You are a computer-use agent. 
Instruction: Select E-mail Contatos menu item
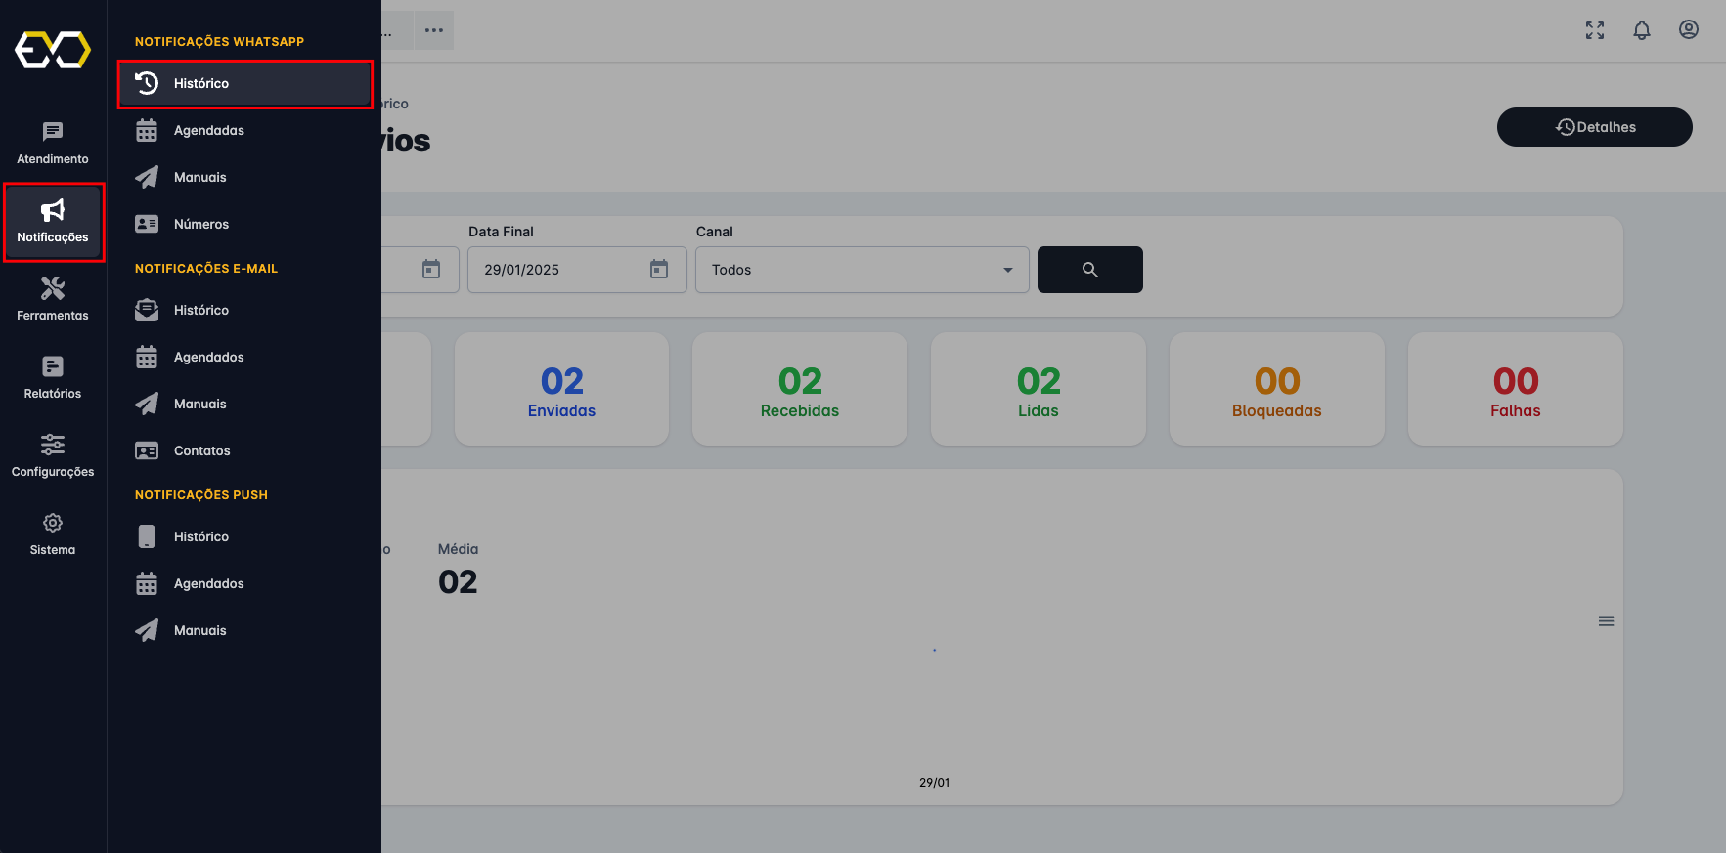202,450
